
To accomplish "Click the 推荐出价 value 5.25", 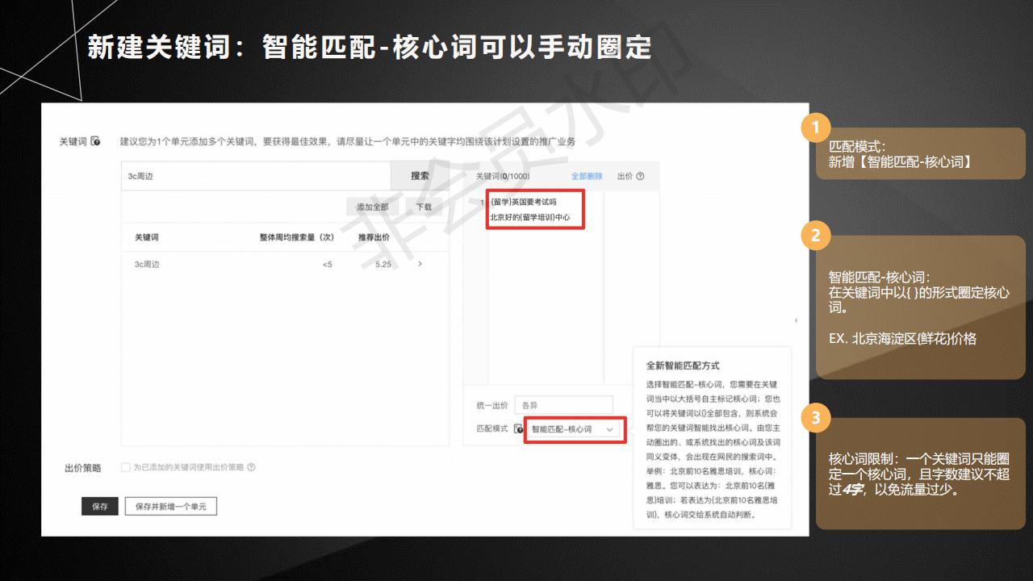I will (x=383, y=265).
